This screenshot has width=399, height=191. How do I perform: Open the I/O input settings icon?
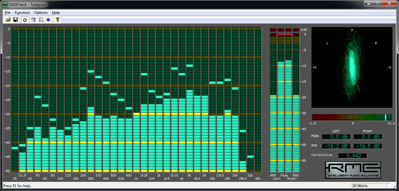click(41, 20)
